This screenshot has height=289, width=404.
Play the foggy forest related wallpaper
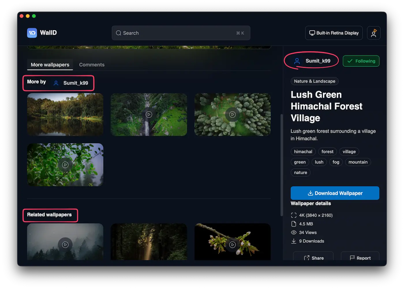click(65, 245)
